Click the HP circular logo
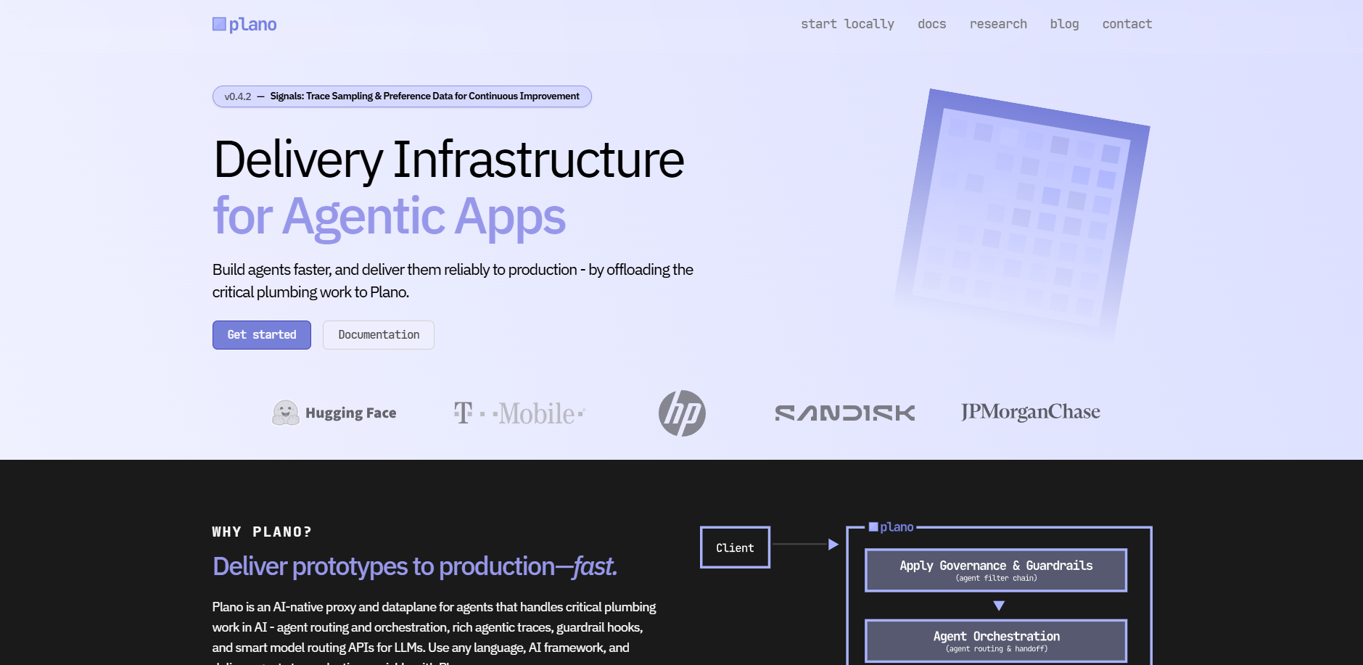 pyautogui.click(x=682, y=413)
